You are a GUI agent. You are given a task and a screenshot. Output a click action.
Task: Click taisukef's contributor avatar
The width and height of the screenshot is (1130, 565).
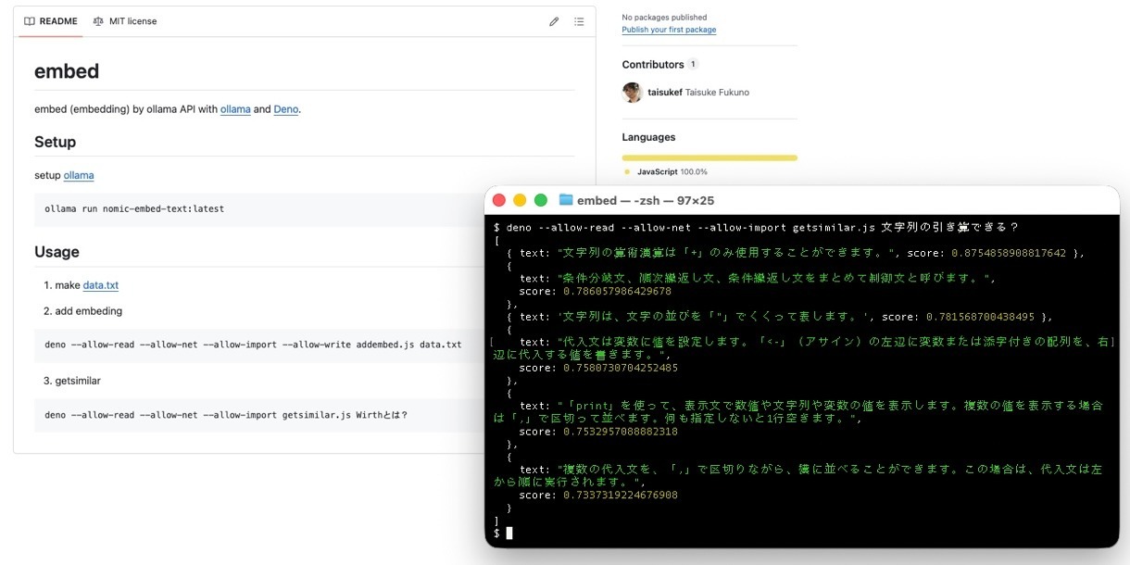[632, 93]
